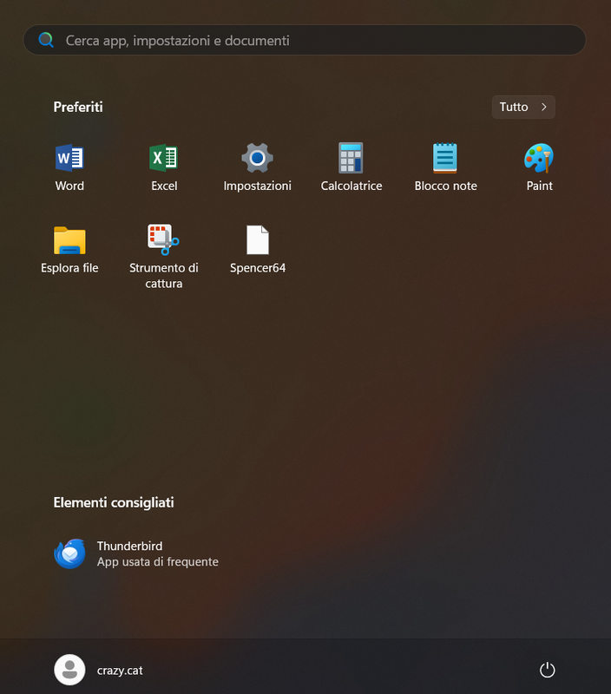
Task: Click the crazy.cat username text
Action: [x=120, y=671]
